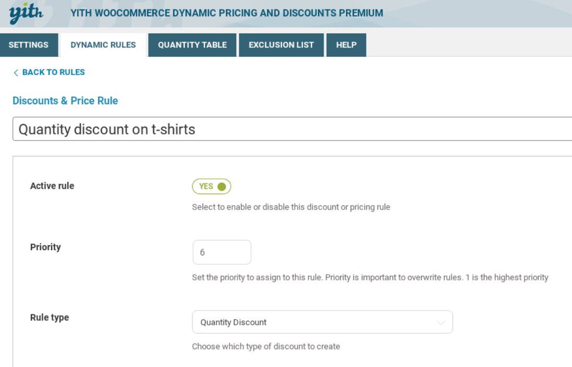Screen dimensions: 572x367
Task: Open the QUANTITY TABLE tab
Action: point(192,45)
